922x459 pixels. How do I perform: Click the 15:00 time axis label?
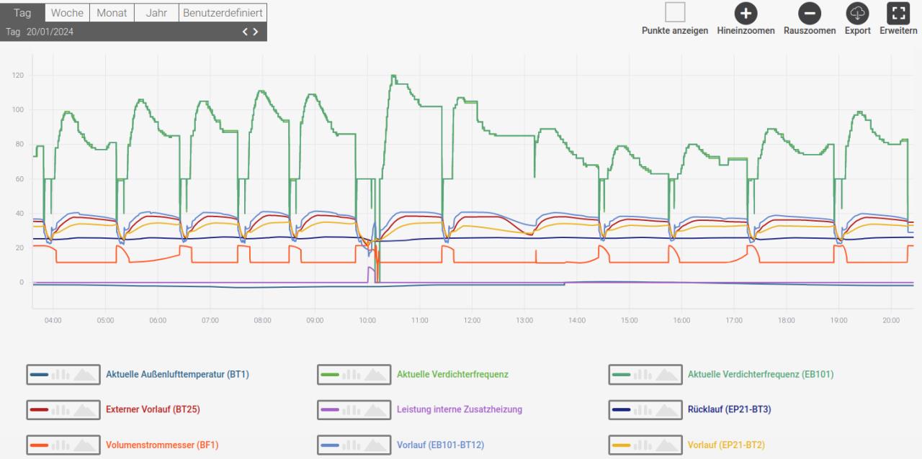(x=630, y=320)
